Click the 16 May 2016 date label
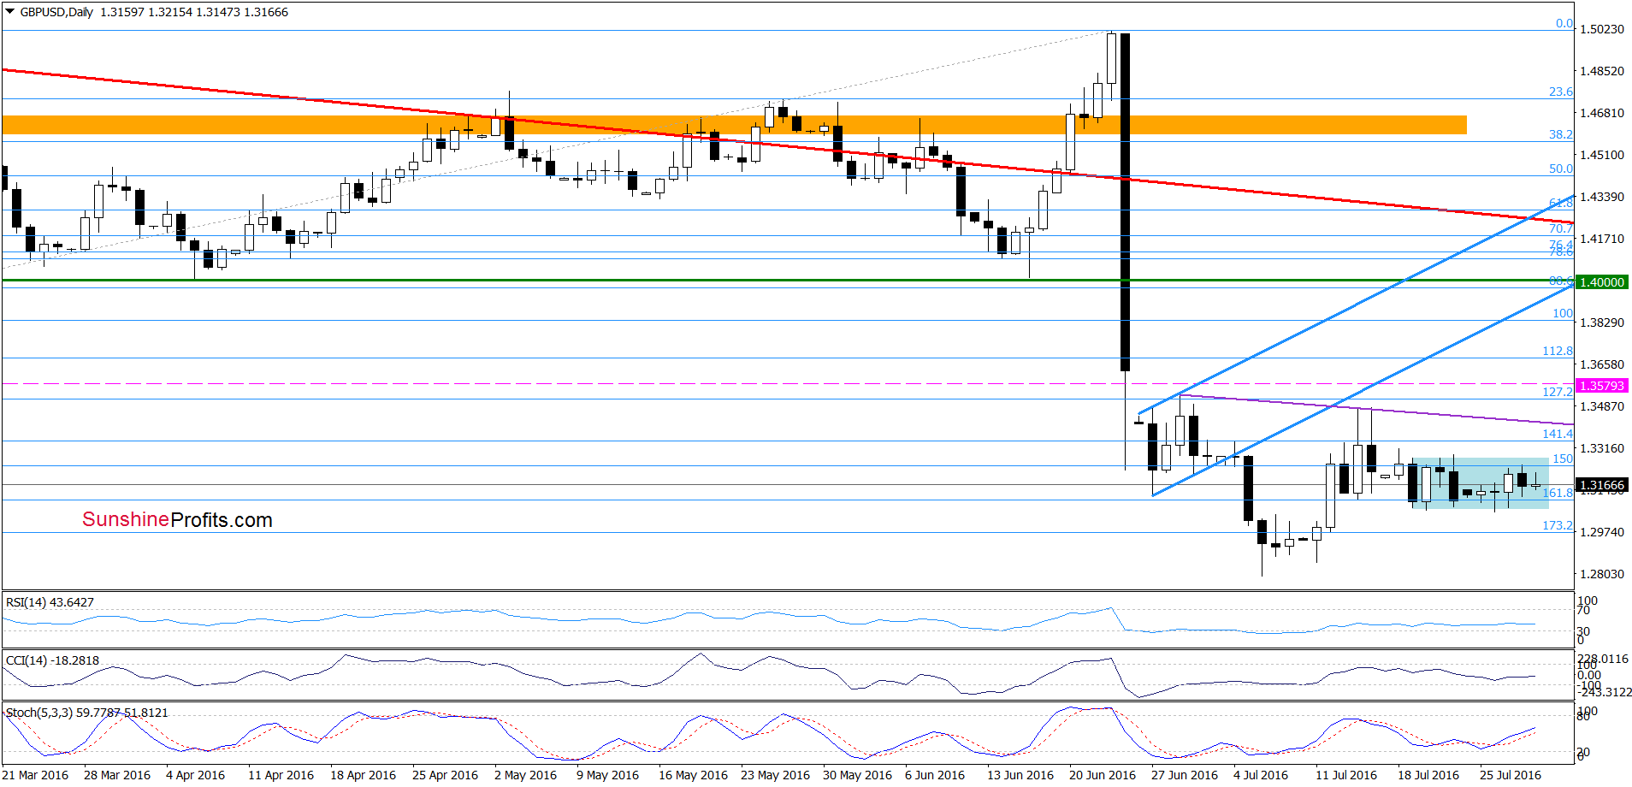 pyautogui.click(x=693, y=775)
